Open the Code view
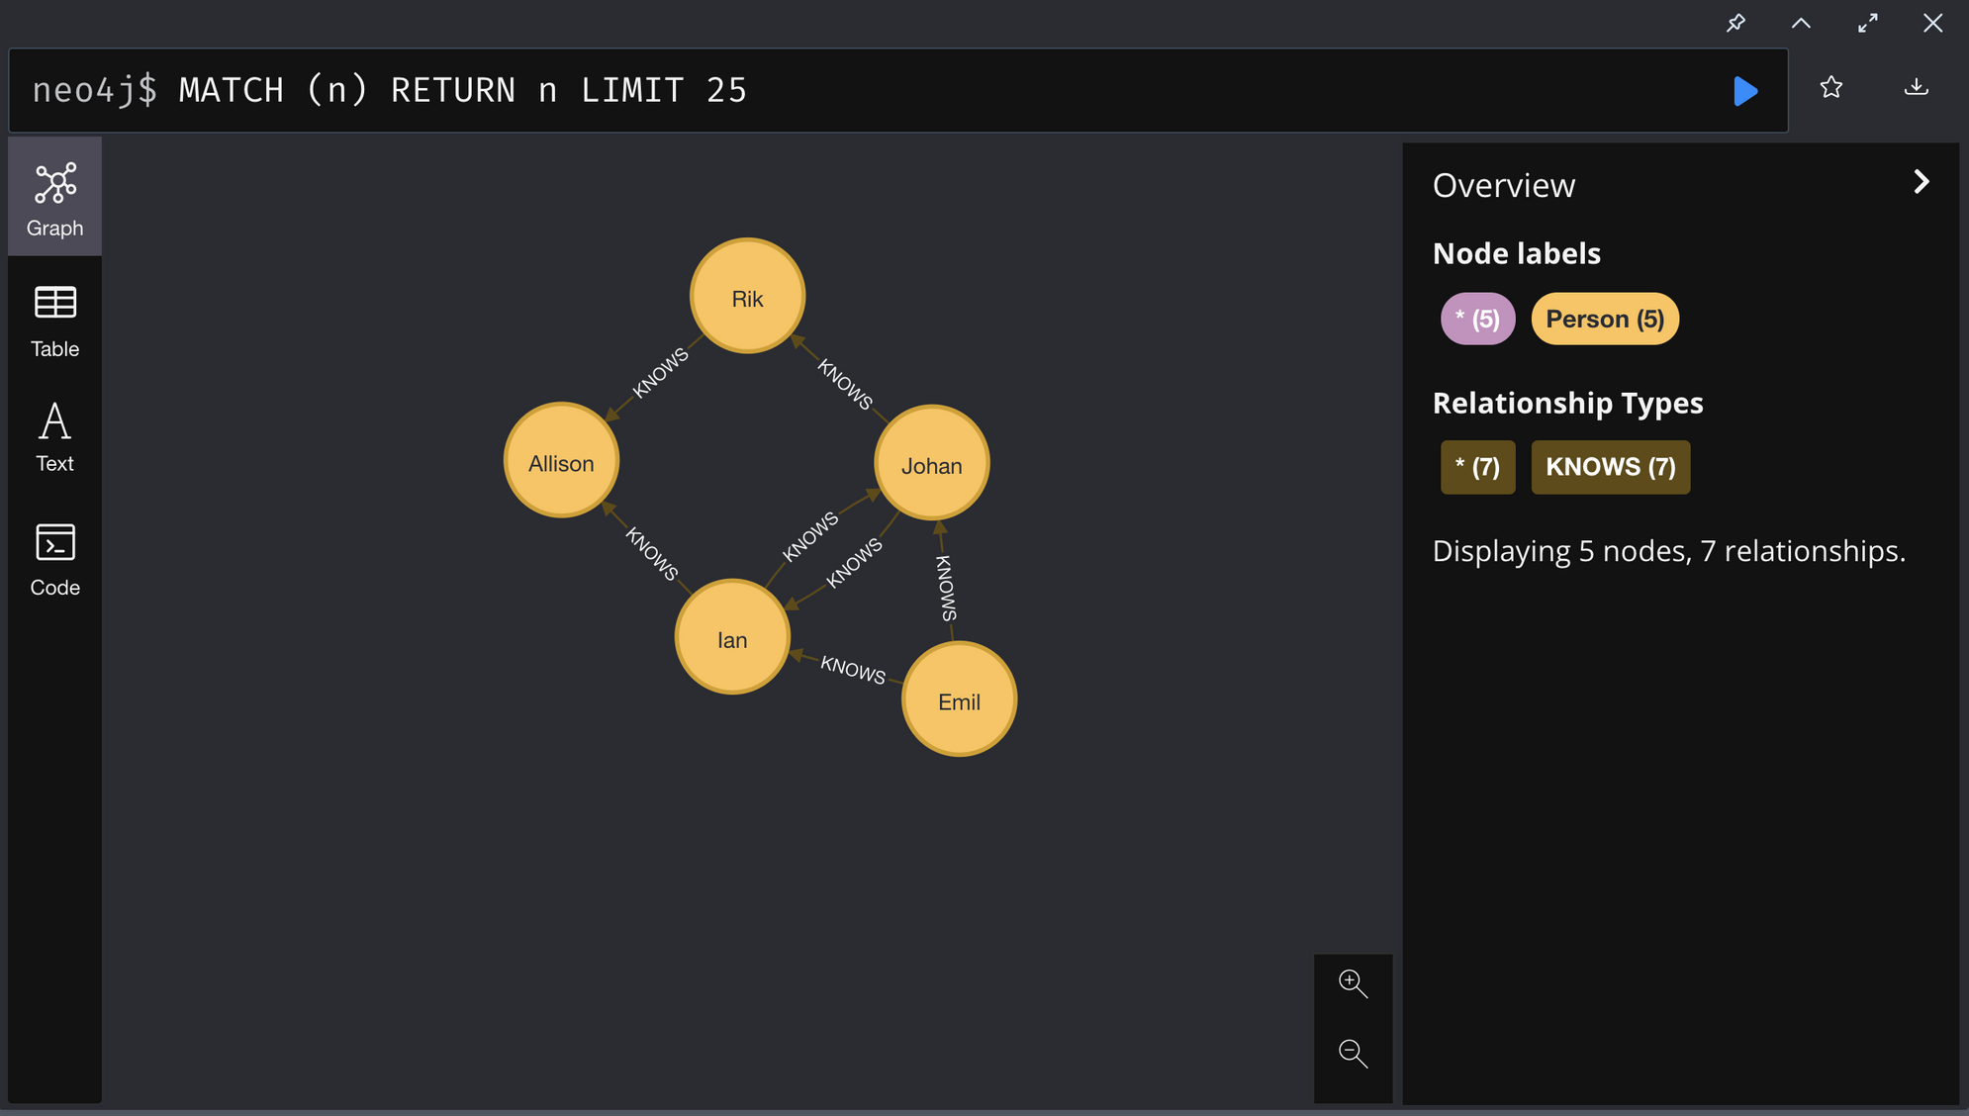The image size is (1969, 1116). tap(55, 560)
